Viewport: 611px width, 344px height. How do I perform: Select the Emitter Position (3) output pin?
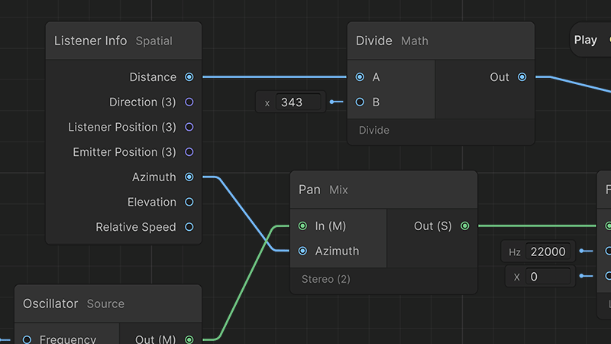point(189,152)
